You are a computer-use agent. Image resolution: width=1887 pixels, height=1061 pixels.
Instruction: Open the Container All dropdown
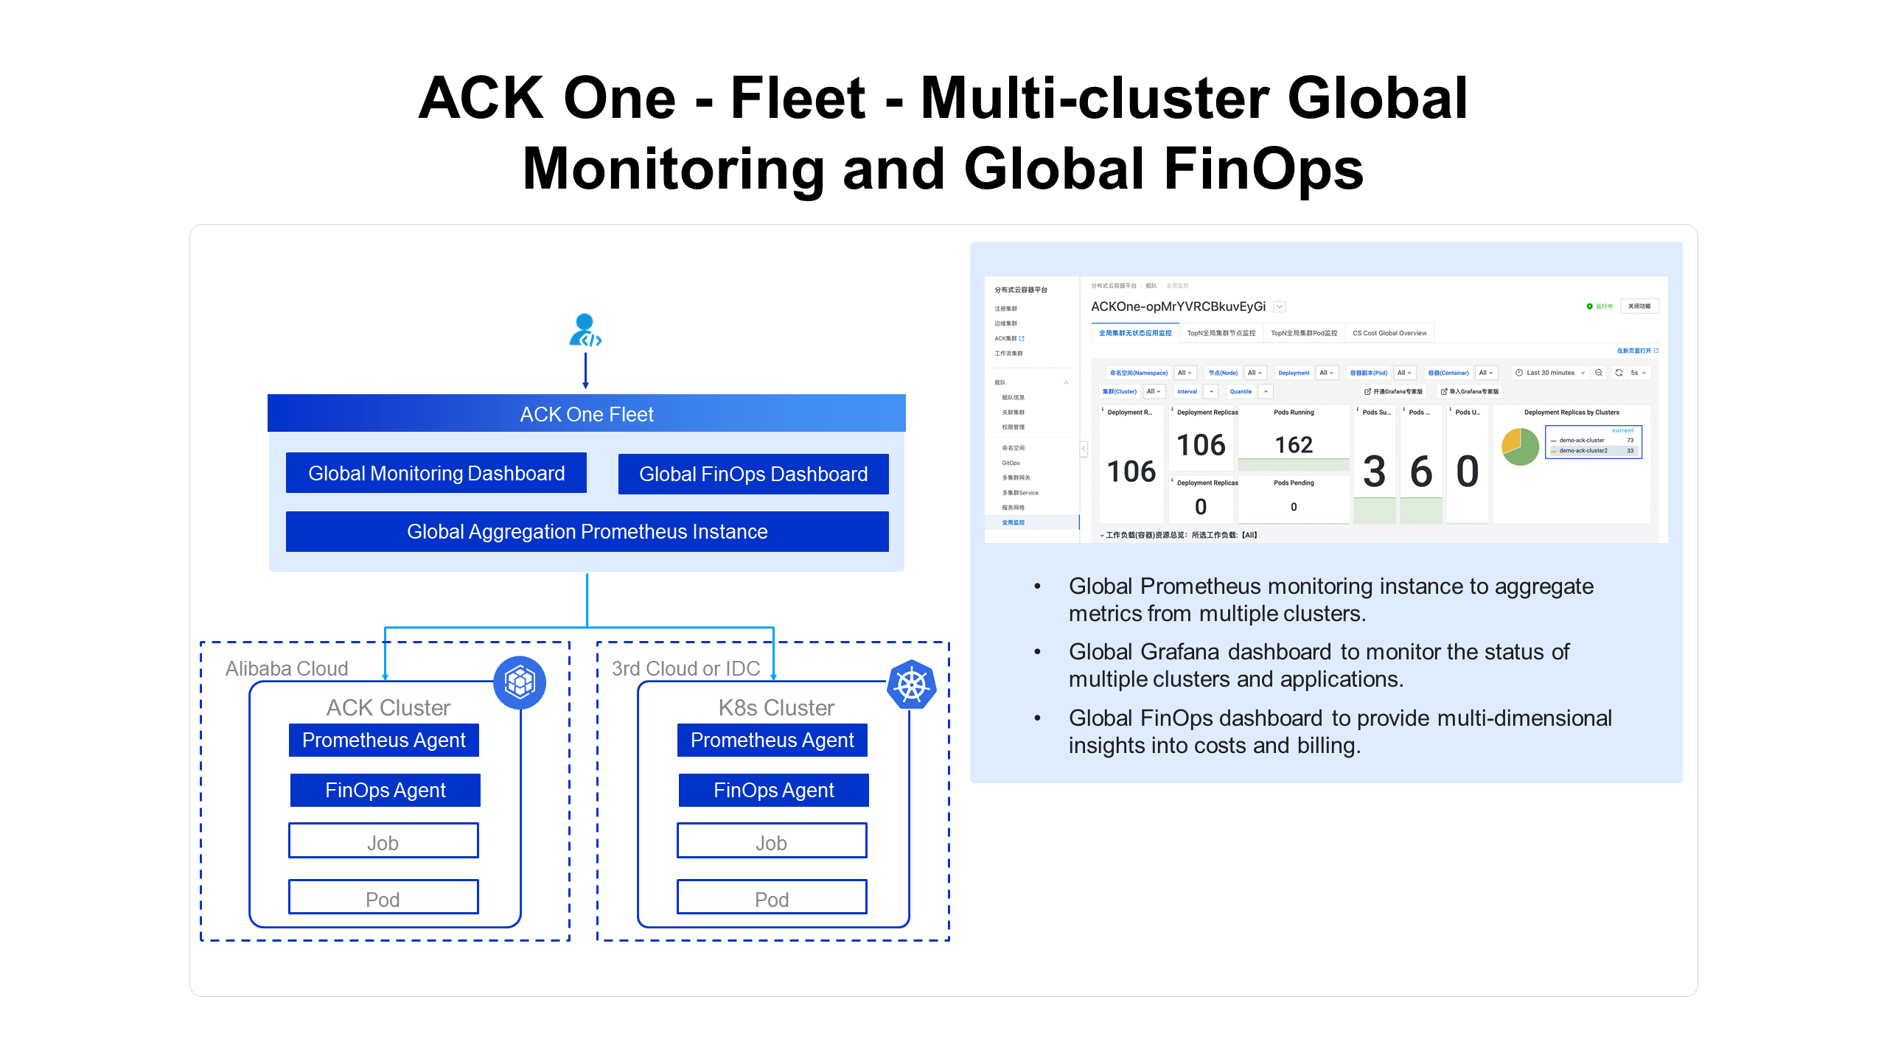1486,373
